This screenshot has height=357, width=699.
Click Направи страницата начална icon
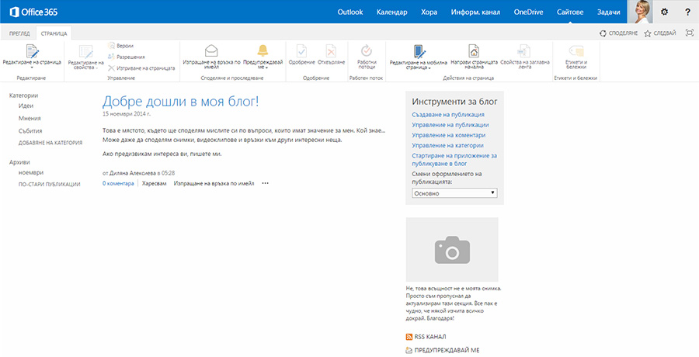tap(474, 50)
